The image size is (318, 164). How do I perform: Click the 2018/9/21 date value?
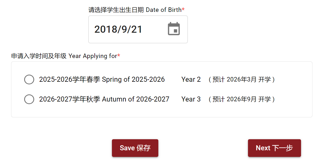pos(118,29)
